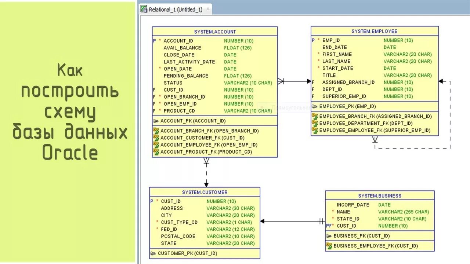Click the TITLE column in SYSTEM.EMPLOYEE
Viewport: 470px width, 264px height.
tap(375, 75)
